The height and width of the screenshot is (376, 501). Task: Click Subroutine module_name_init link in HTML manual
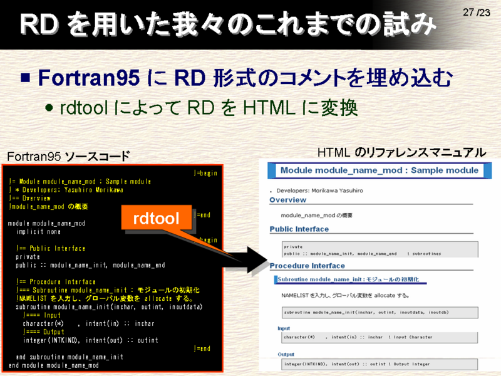tap(348, 279)
